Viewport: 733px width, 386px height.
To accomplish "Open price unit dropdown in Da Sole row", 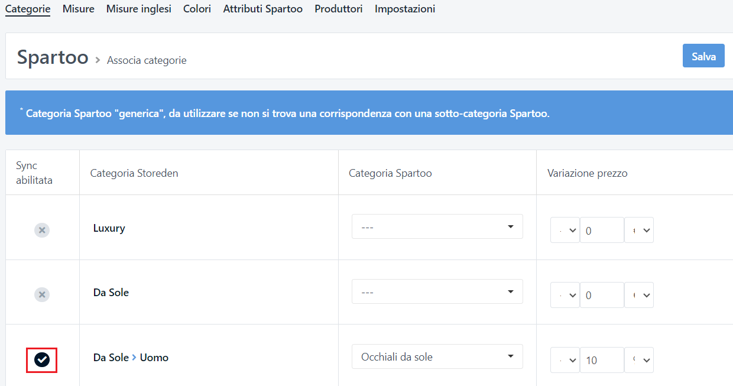I will (639, 295).
